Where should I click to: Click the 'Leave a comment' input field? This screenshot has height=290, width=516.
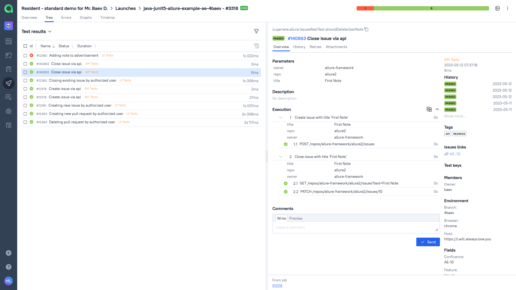click(x=322, y=227)
